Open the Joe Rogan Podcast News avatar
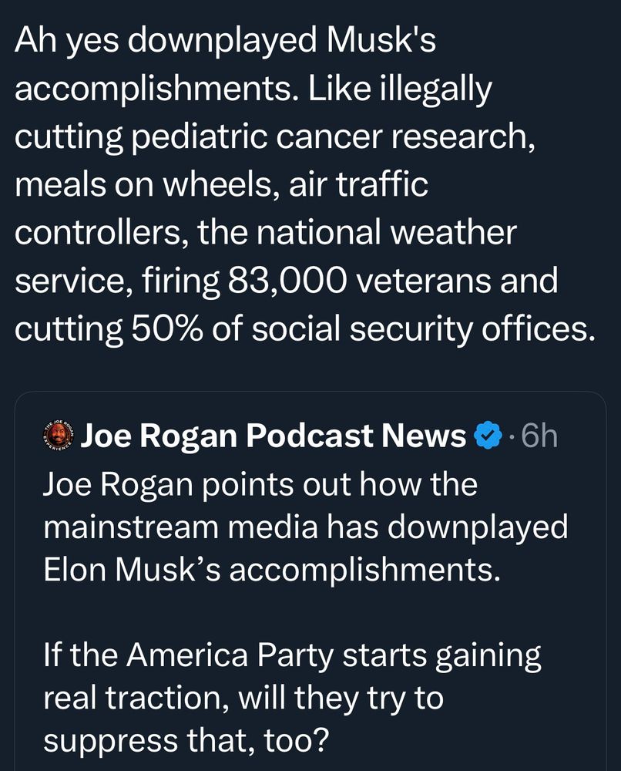This screenshot has height=771, width=621. click(59, 436)
